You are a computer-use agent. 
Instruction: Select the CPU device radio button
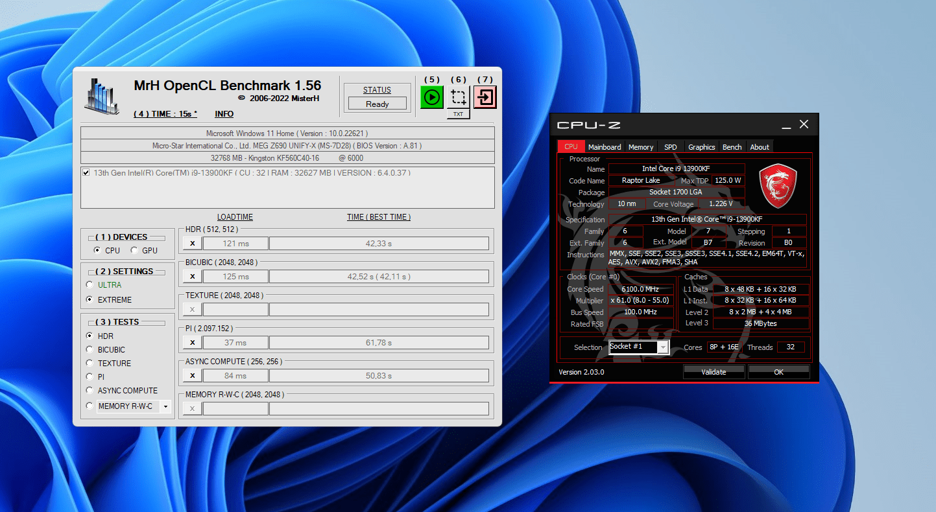click(x=97, y=250)
